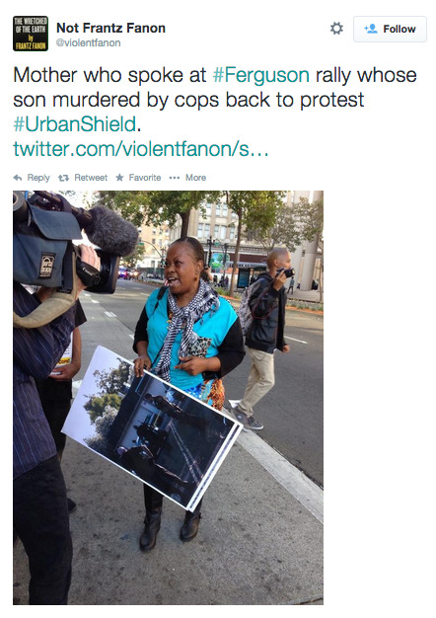Open the #UrbanShield hashtag
This screenshot has width=436, height=618.
coord(75,124)
